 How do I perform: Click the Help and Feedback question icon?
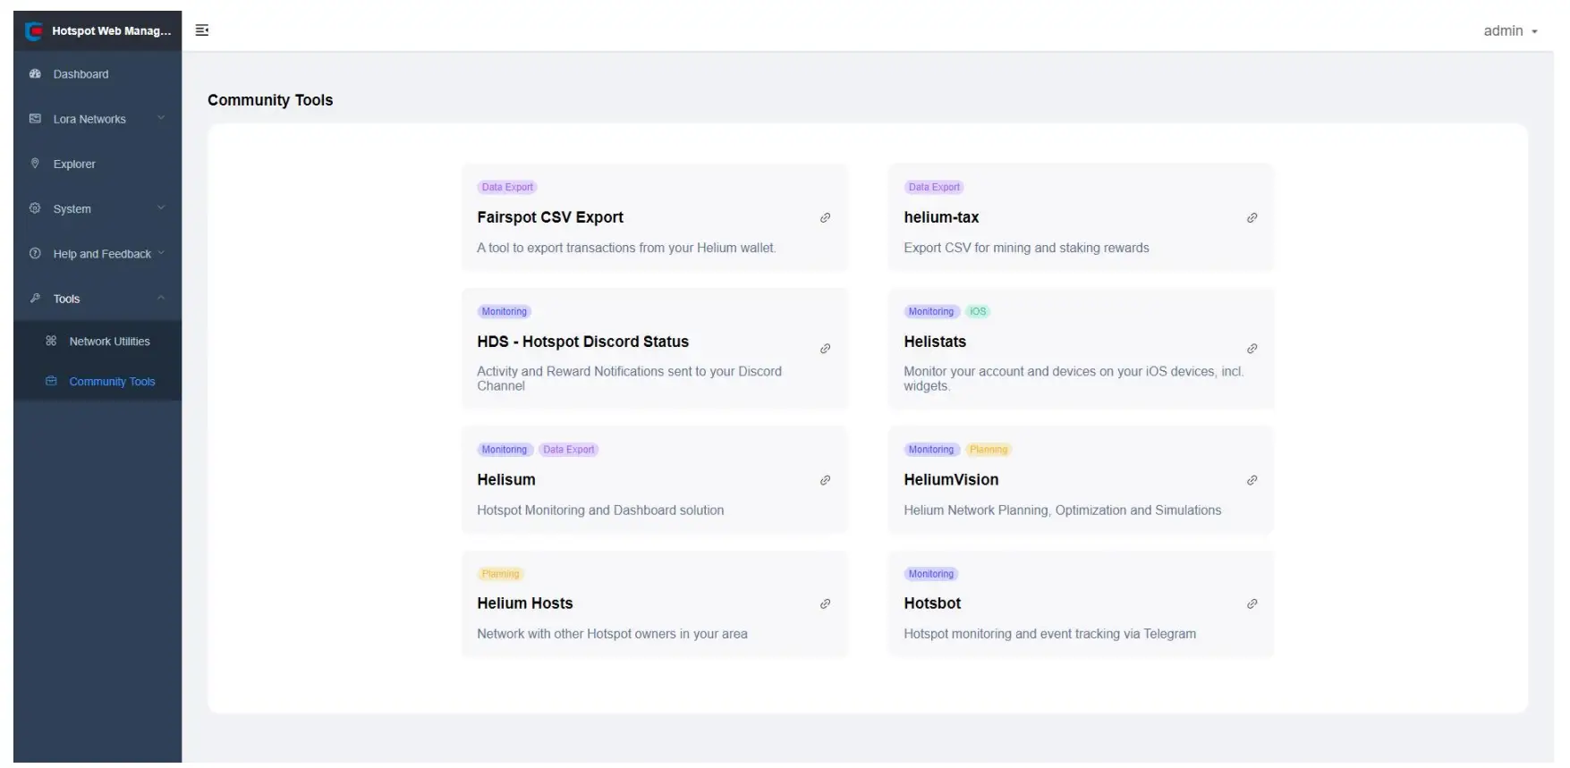(35, 254)
